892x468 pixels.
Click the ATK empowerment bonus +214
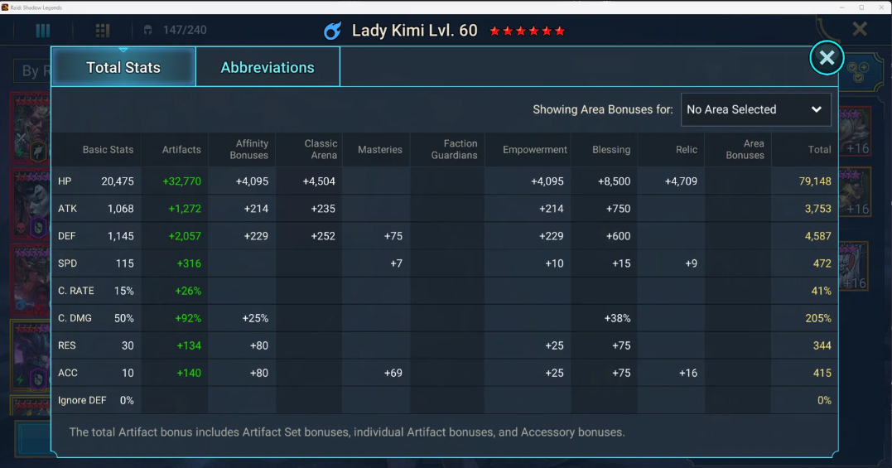click(x=552, y=209)
